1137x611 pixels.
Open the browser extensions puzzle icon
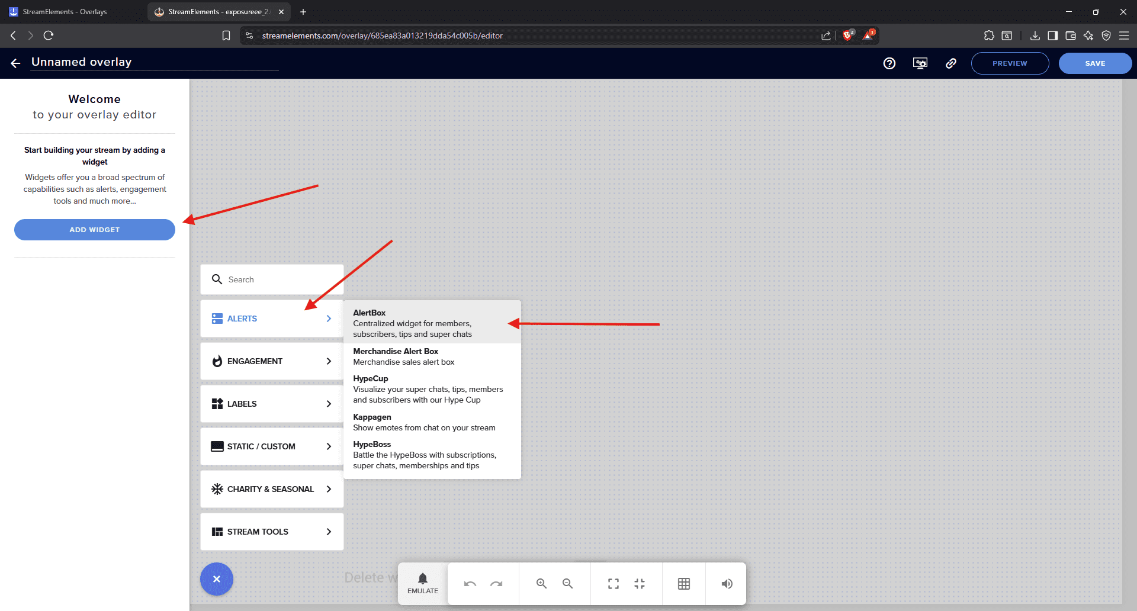989,36
